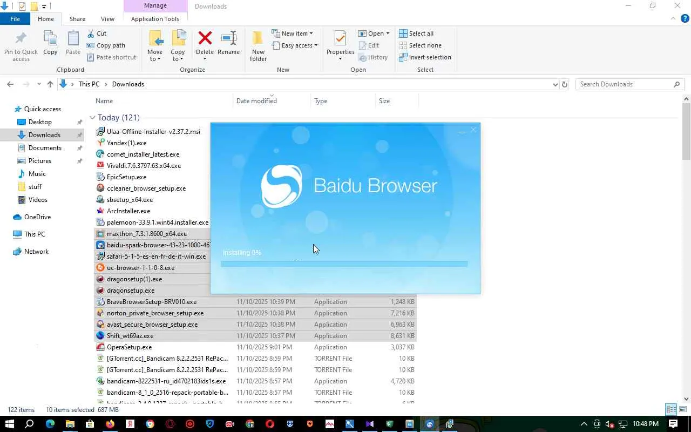Click the search magnifier in Search Downloads box
This screenshot has height=432, width=691.
coord(677,84)
